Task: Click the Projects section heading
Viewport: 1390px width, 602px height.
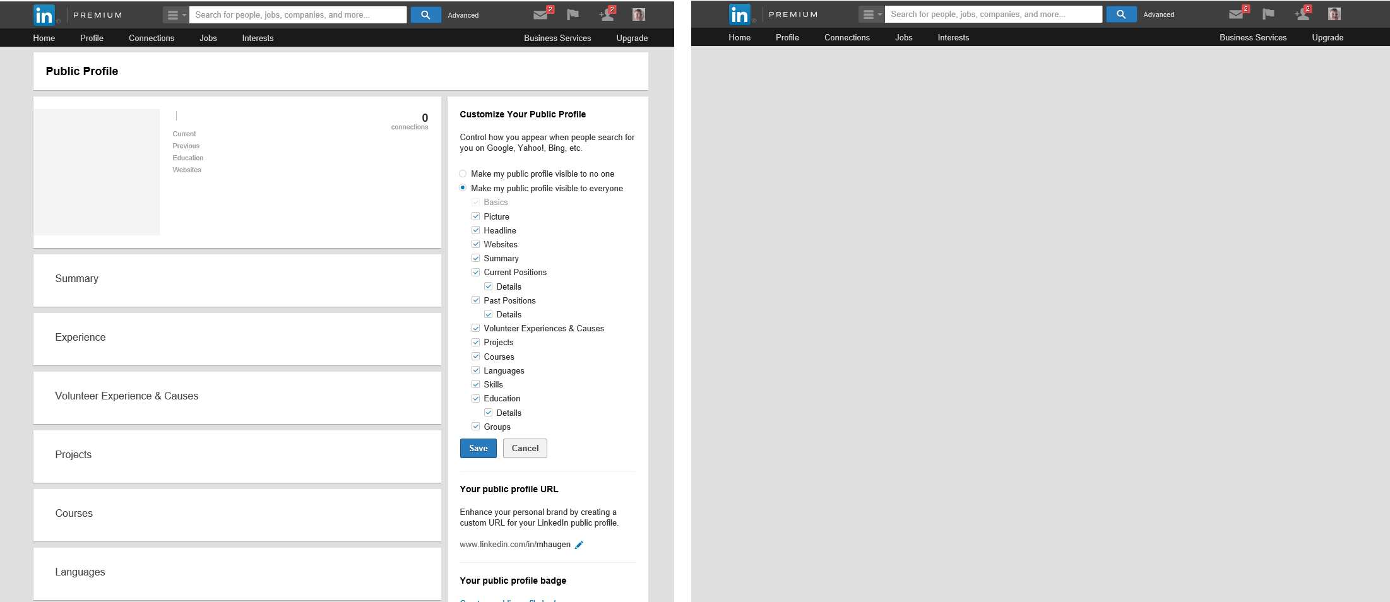Action: 73,455
